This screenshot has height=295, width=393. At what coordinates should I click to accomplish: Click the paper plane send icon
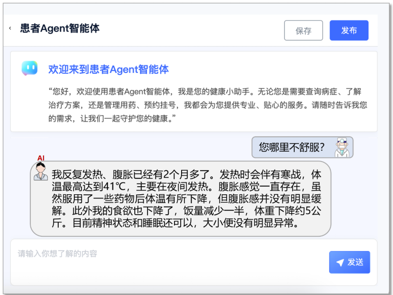(340, 263)
